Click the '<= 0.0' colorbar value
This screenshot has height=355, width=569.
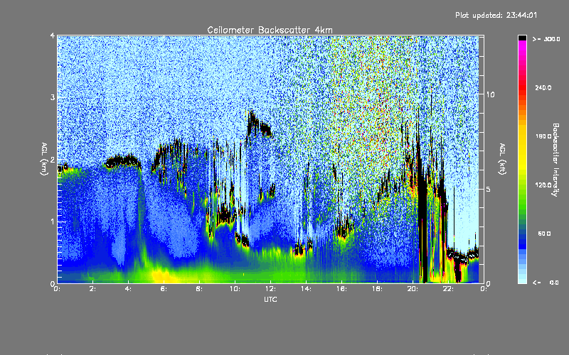click(546, 283)
